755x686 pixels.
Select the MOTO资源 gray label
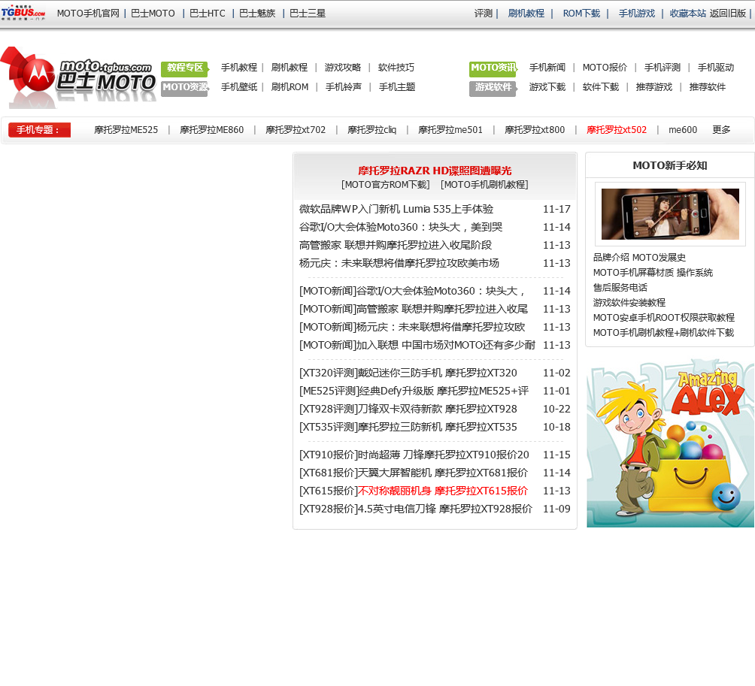click(x=185, y=88)
